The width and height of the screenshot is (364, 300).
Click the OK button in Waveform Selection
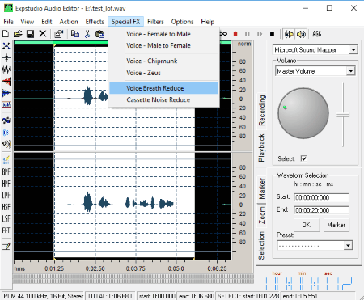click(306, 225)
